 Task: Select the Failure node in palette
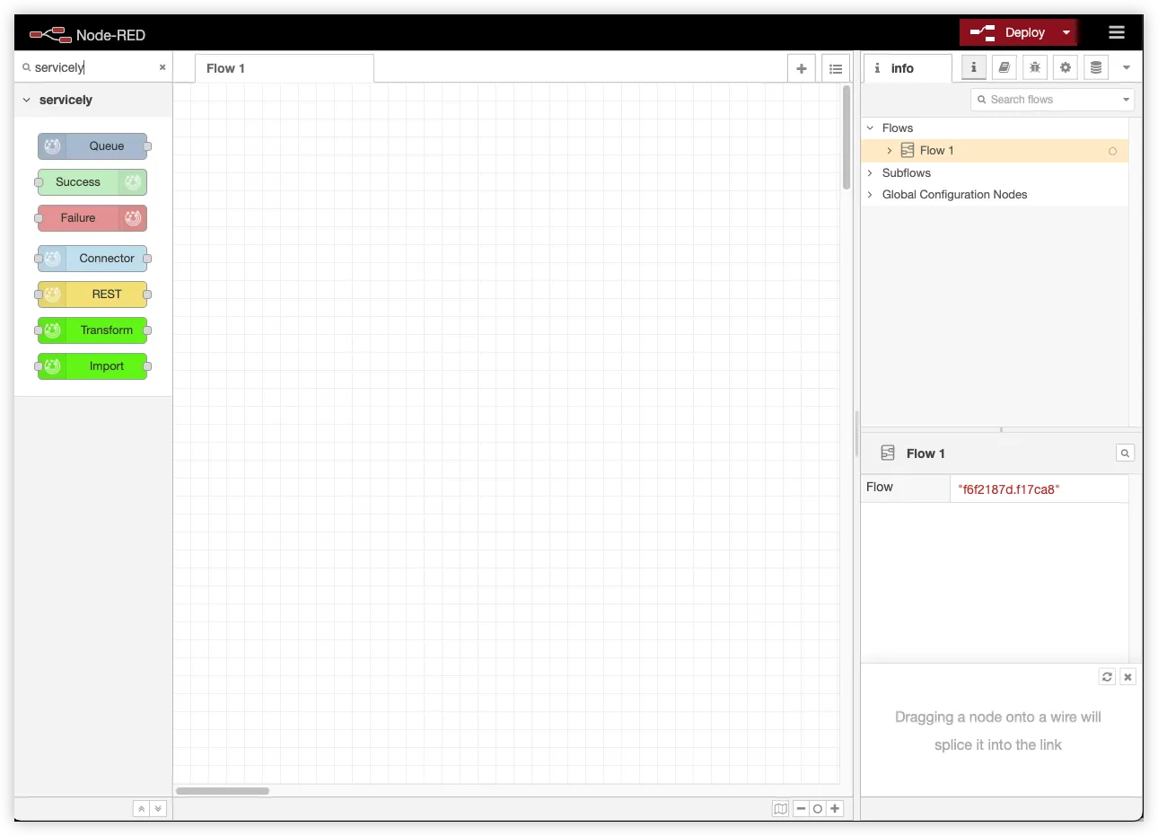click(x=92, y=218)
